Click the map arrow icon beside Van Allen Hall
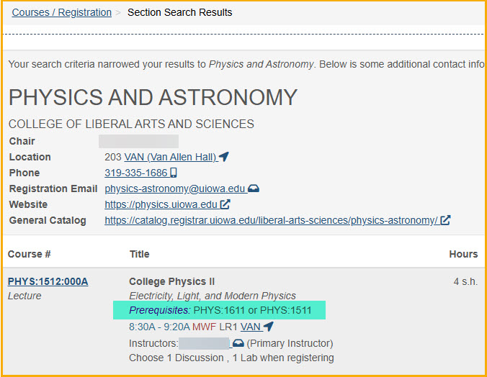This screenshot has height=377, width=487. pyautogui.click(x=224, y=157)
